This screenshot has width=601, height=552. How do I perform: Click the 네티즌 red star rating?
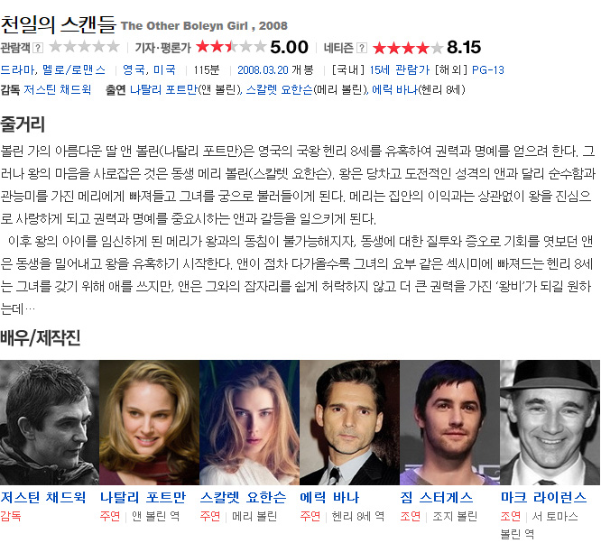pyautogui.click(x=408, y=48)
